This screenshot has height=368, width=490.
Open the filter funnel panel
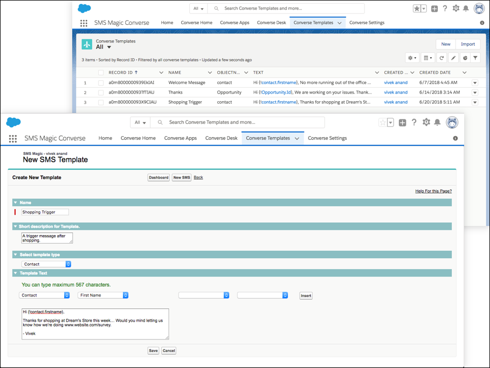point(475,58)
